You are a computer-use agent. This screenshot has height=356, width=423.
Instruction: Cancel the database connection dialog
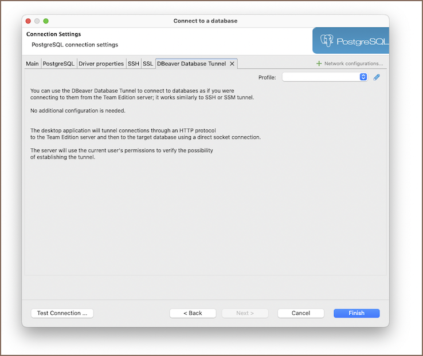tap(300, 313)
